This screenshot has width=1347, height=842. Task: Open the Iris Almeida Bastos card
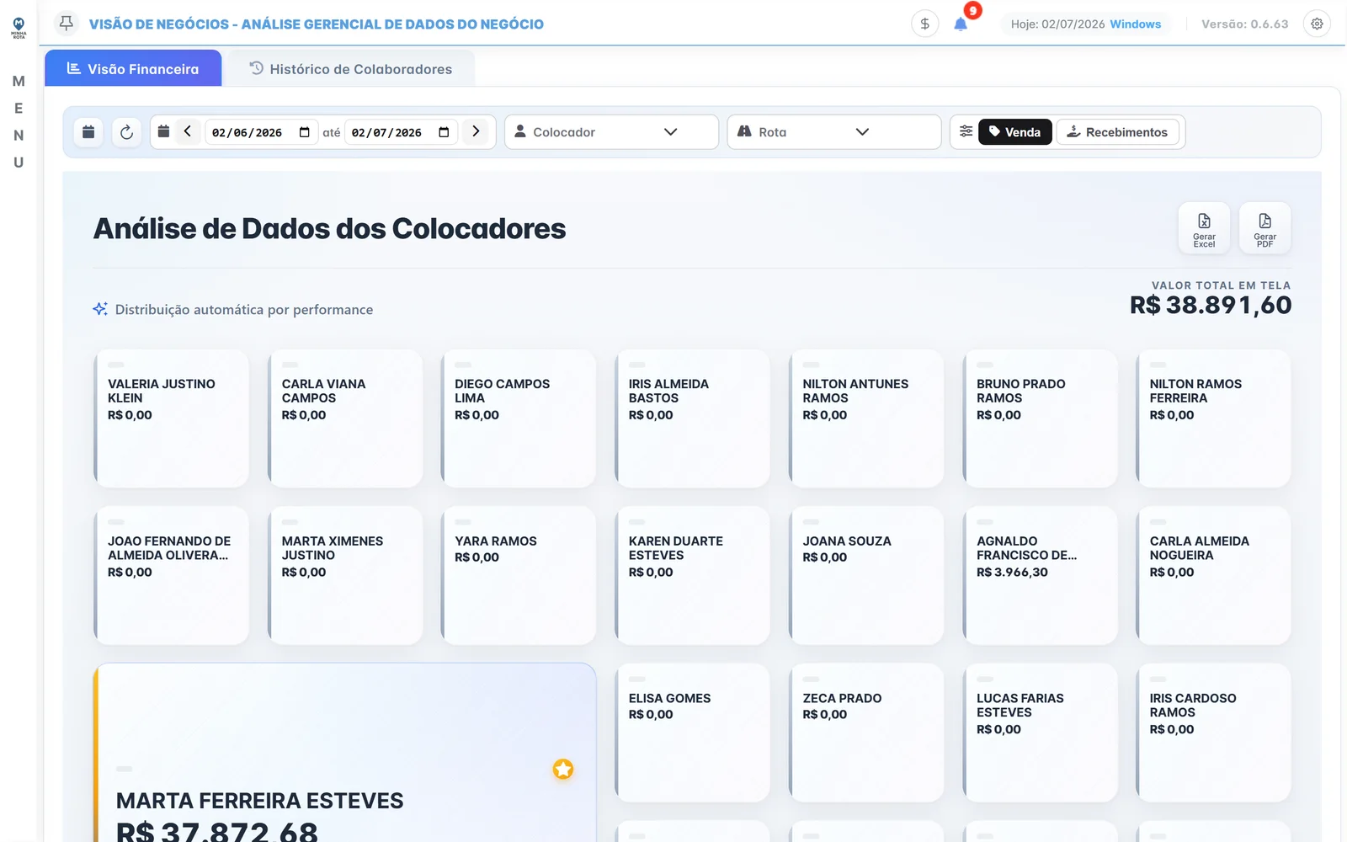(x=692, y=418)
